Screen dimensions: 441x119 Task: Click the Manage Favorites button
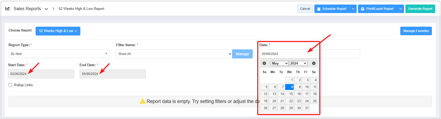pyautogui.click(x=416, y=31)
